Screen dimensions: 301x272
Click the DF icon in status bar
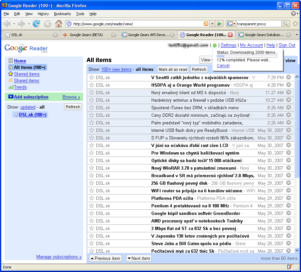point(290,267)
